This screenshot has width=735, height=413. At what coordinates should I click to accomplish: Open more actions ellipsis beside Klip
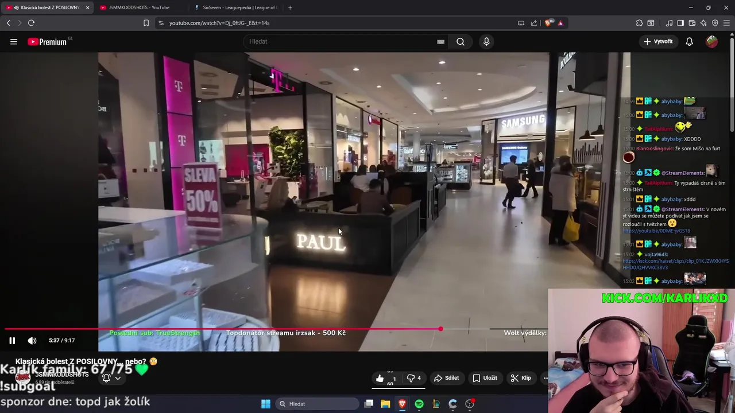pos(545,378)
